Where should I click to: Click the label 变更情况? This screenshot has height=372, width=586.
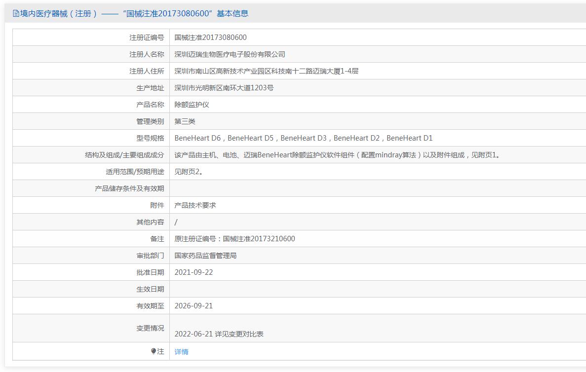150,328
